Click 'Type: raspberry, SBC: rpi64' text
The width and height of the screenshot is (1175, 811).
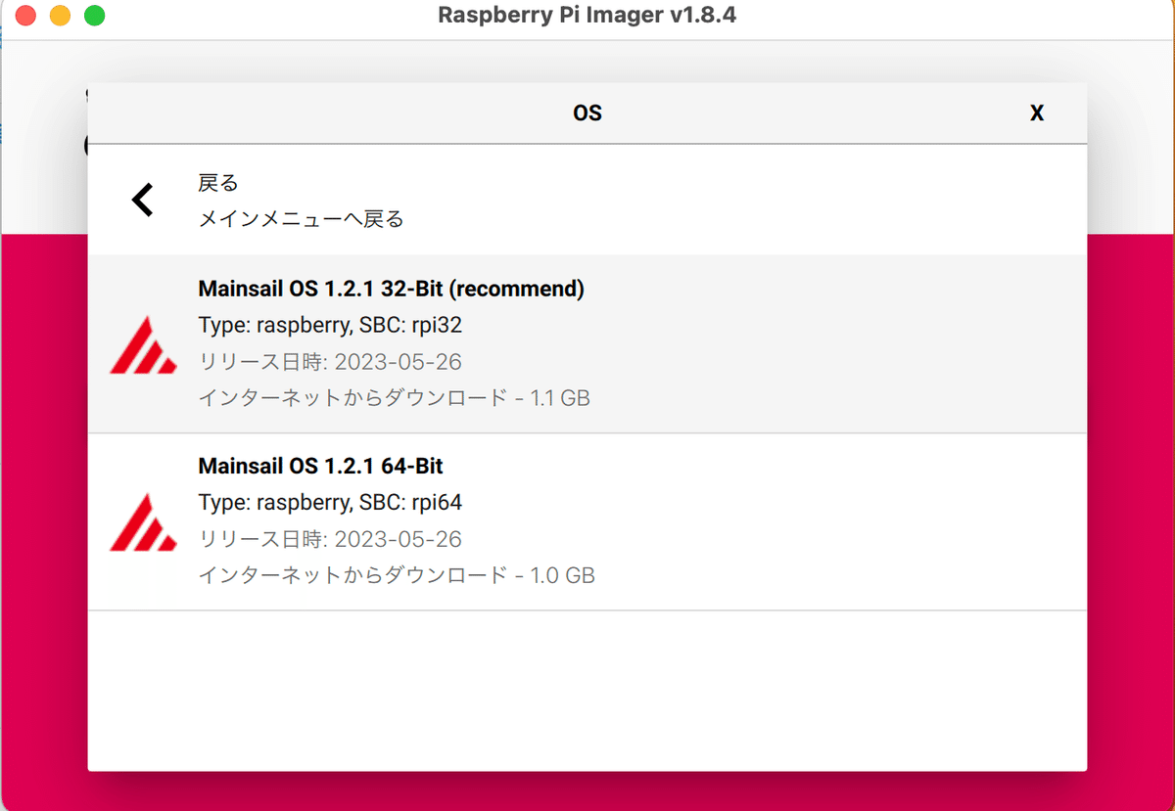pos(330,503)
